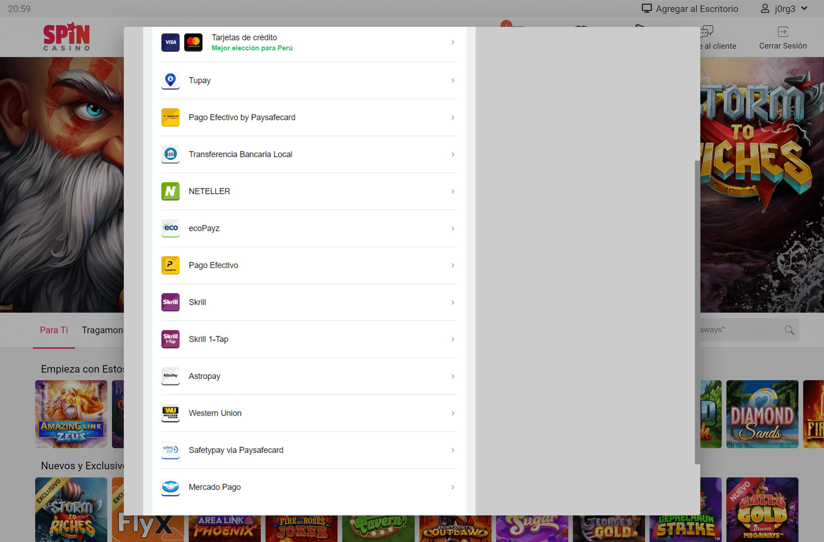Switch to the Para Ti tab
The width and height of the screenshot is (824, 542).
point(54,330)
